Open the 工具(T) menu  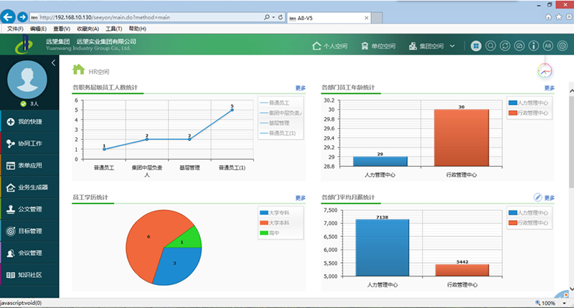(114, 29)
